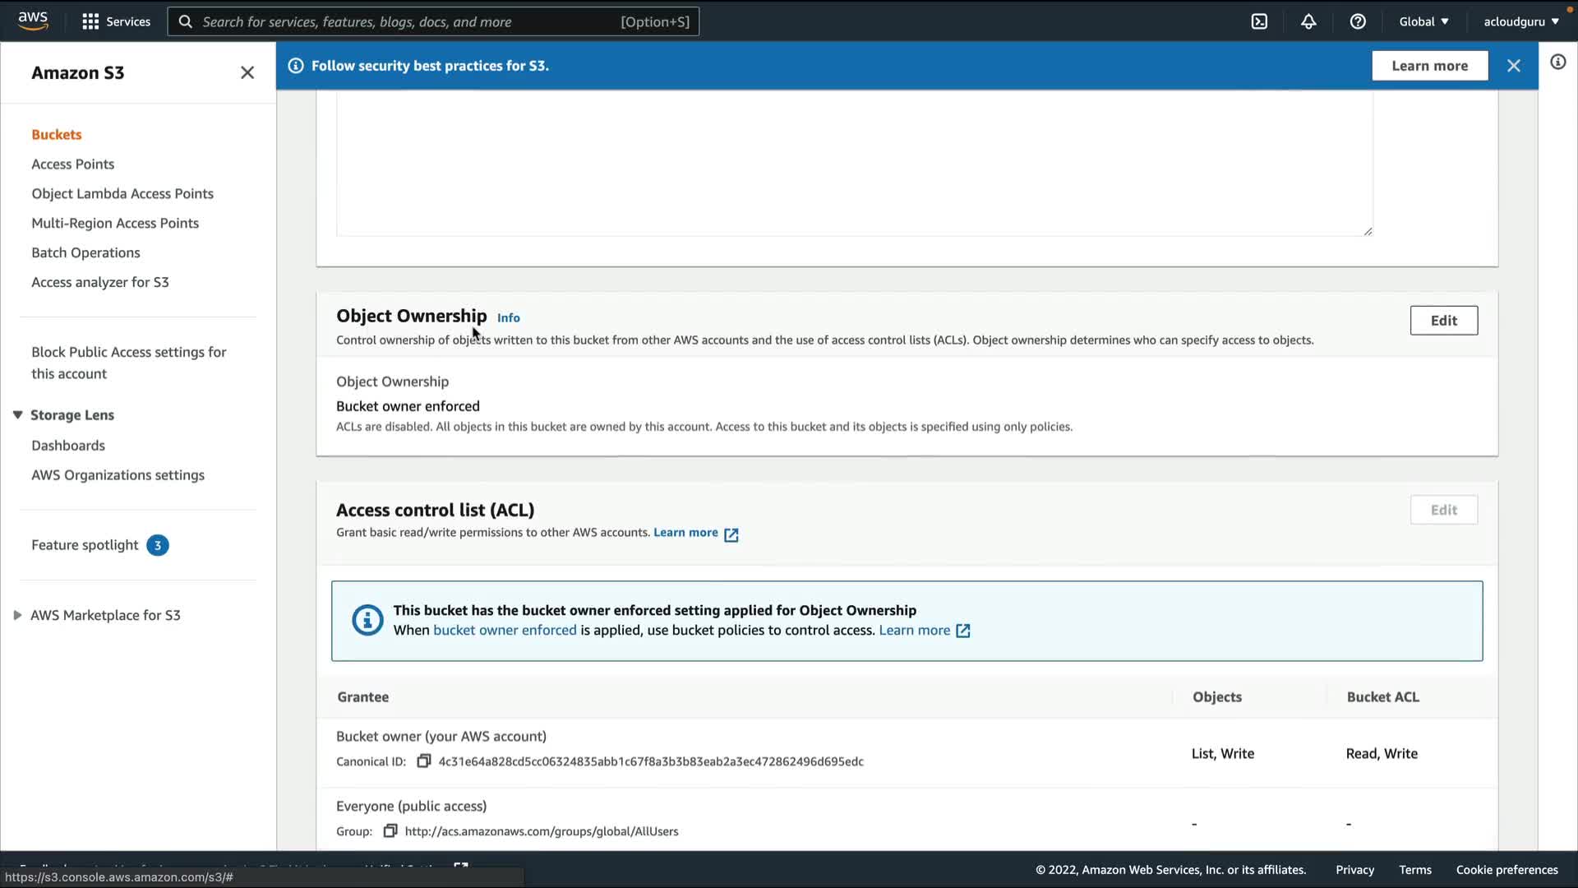Viewport: 1578px width, 888px height.
Task: Click Learn more in the banner
Action: pos(1429,66)
